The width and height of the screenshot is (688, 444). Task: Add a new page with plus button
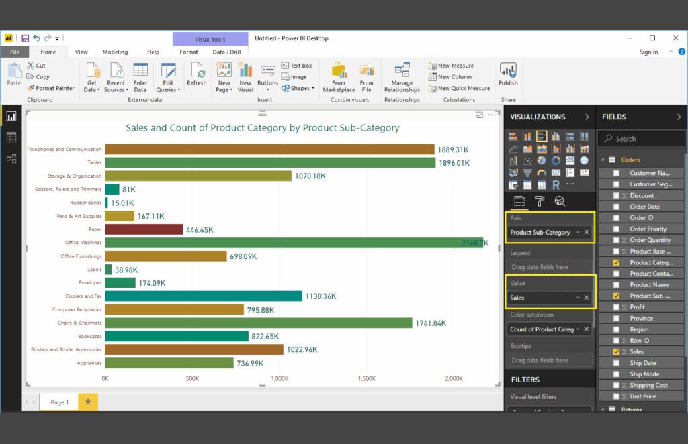pyautogui.click(x=87, y=402)
